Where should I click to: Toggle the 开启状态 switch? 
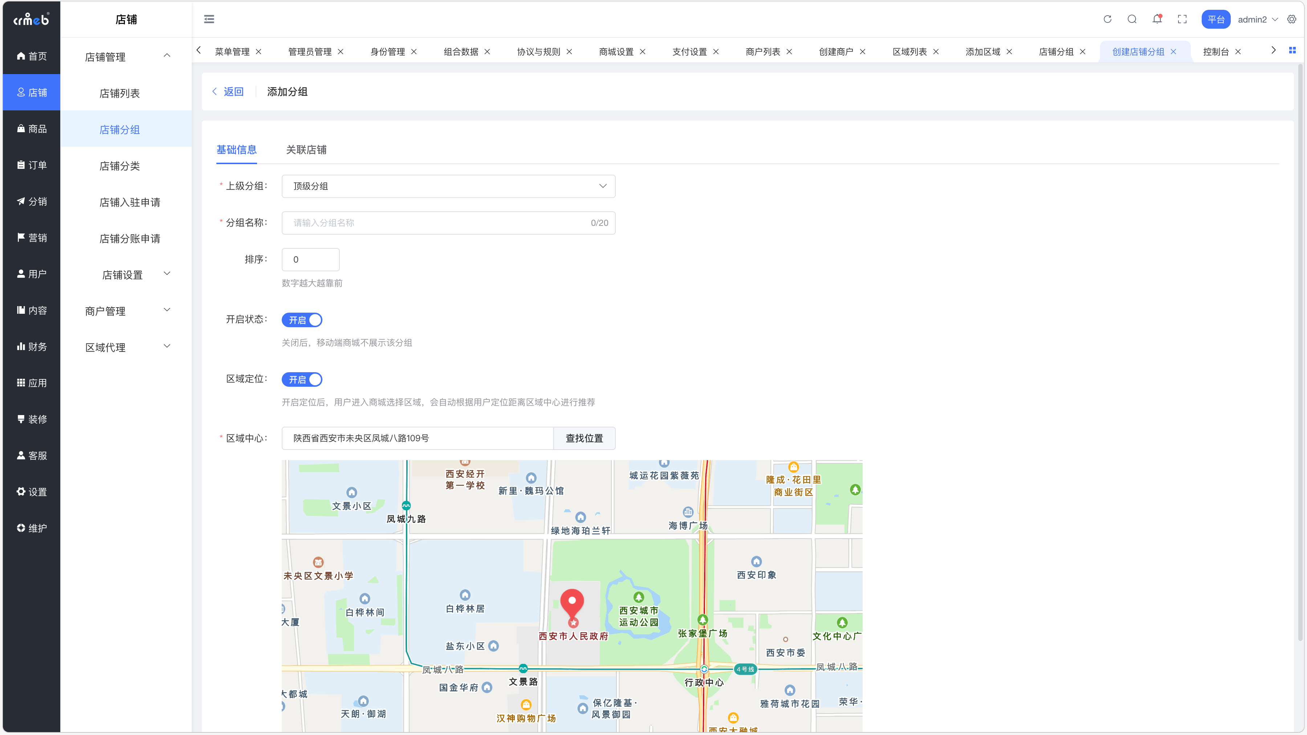click(302, 320)
